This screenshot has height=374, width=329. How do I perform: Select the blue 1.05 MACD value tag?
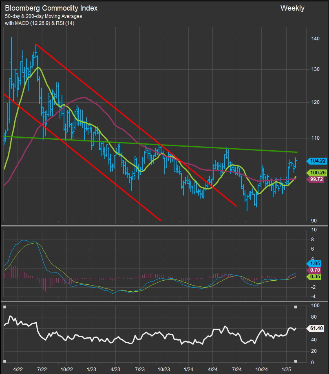point(314,264)
